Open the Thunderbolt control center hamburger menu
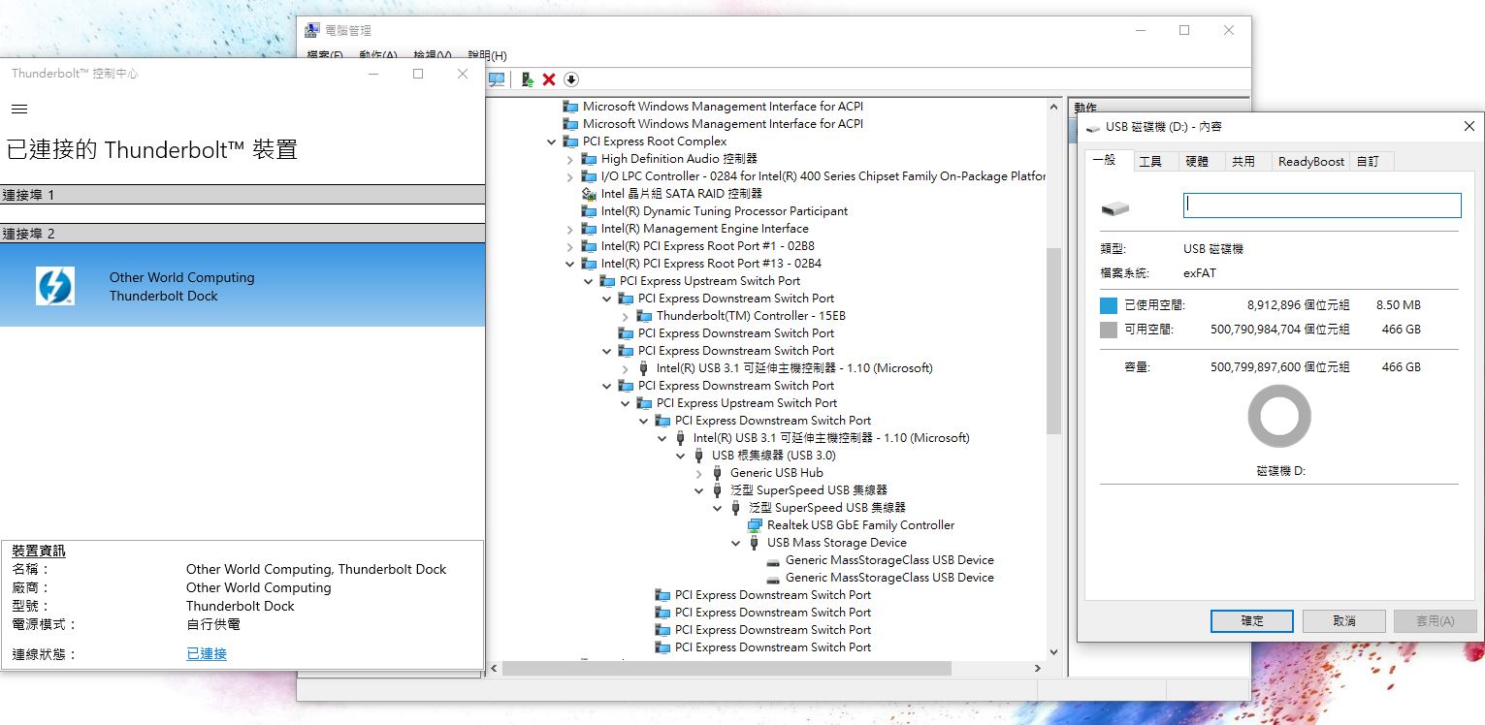This screenshot has width=1485, height=725. pos(19,110)
